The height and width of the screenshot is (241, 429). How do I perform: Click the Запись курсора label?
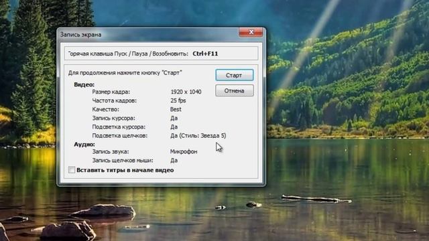[113, 118]
